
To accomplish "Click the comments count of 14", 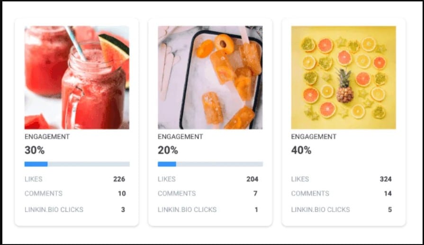I will pyautogui.click(x=388, y=193).
